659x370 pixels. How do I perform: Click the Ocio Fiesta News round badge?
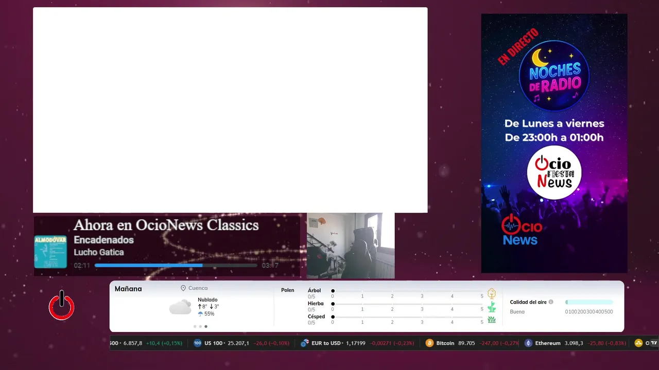[554, 173]
